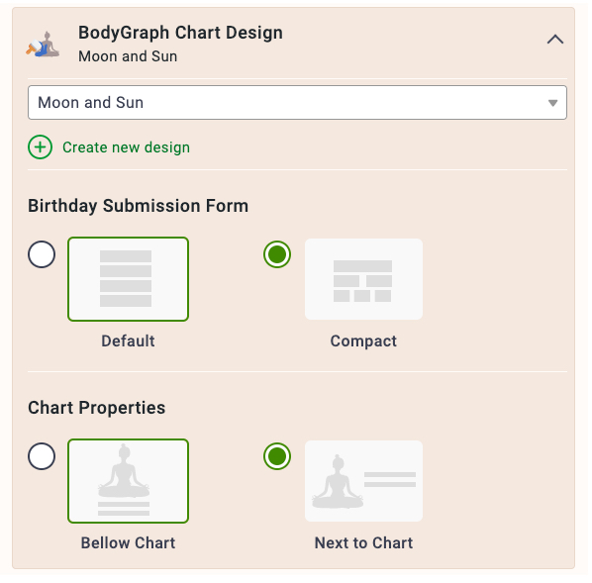Select the Default form radio button
This screenshot has height=583, width=592.
click(42, 254)
